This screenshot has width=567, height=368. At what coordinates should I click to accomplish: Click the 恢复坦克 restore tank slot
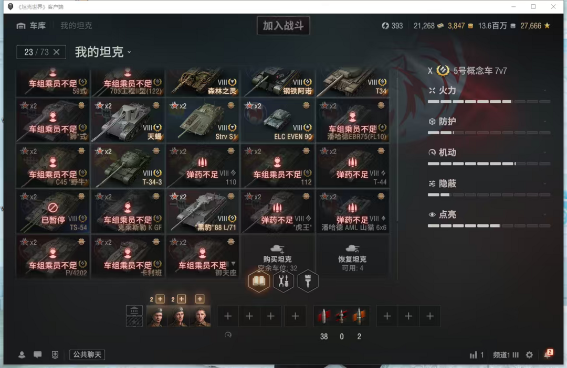(x=352, y=257)
